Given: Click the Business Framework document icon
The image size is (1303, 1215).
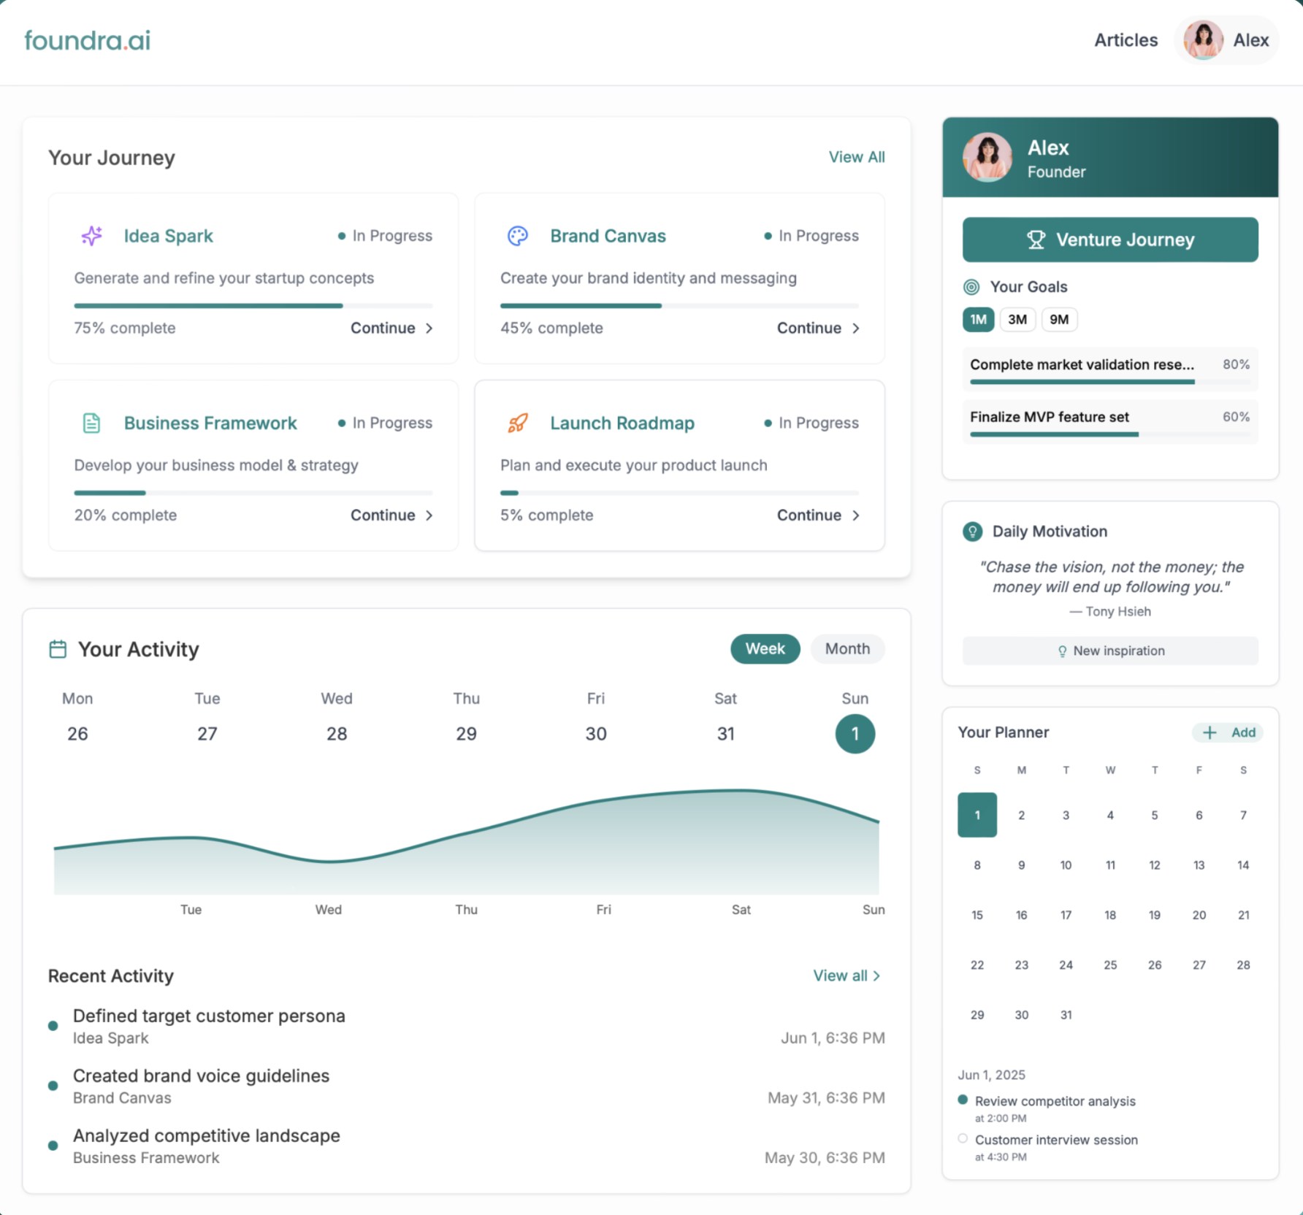Looking at the screenshot, I should coord(91,423).
